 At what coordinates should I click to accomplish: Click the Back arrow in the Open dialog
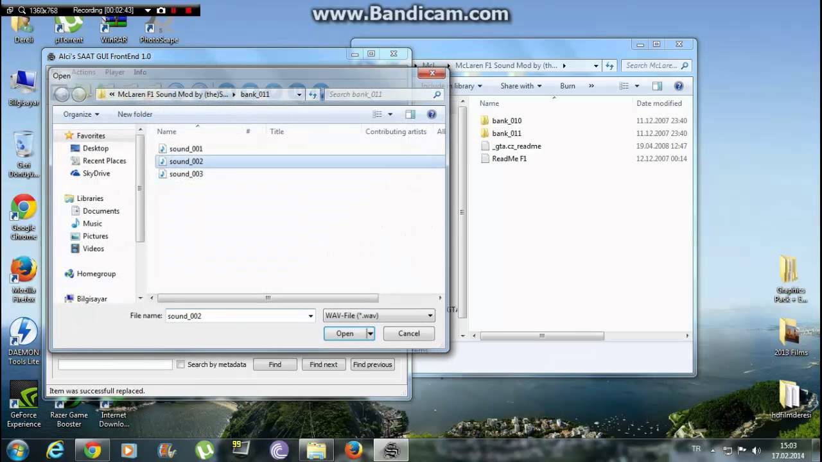(x=62, y=94)
